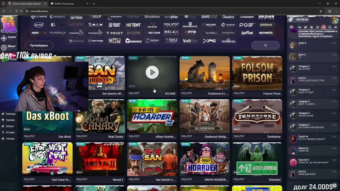
Task: Click the Провайдеры button
Action: pos(39,45)
